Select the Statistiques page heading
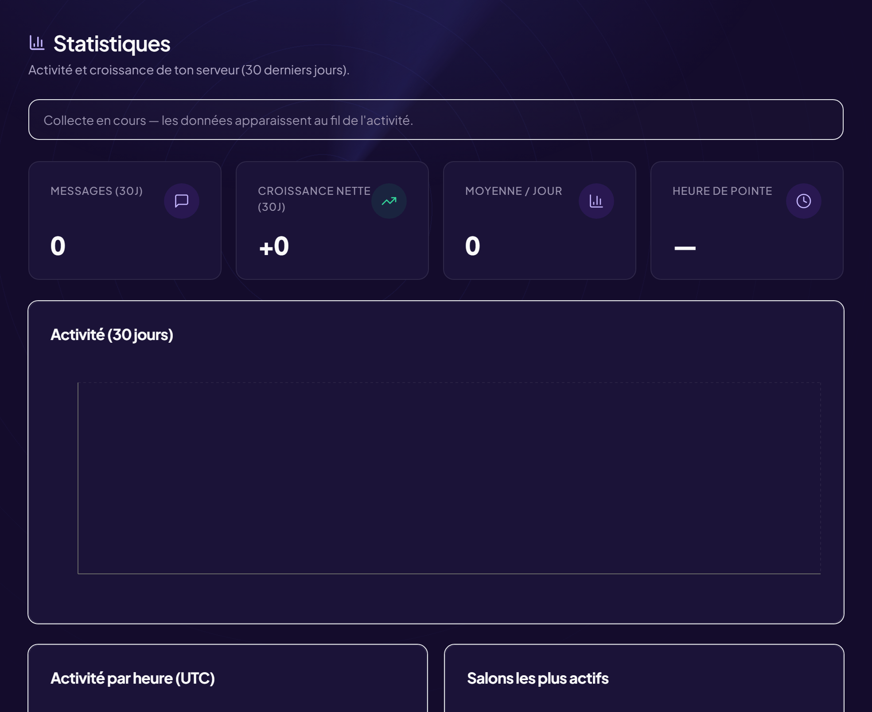This screenshot has height=712, width=872. (x=112, y=44)
